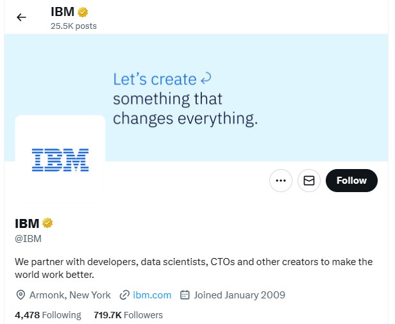The height and width of the screenshot is (324, 395).
Task: View the 4,478 Following list
Action: (48, 315)
